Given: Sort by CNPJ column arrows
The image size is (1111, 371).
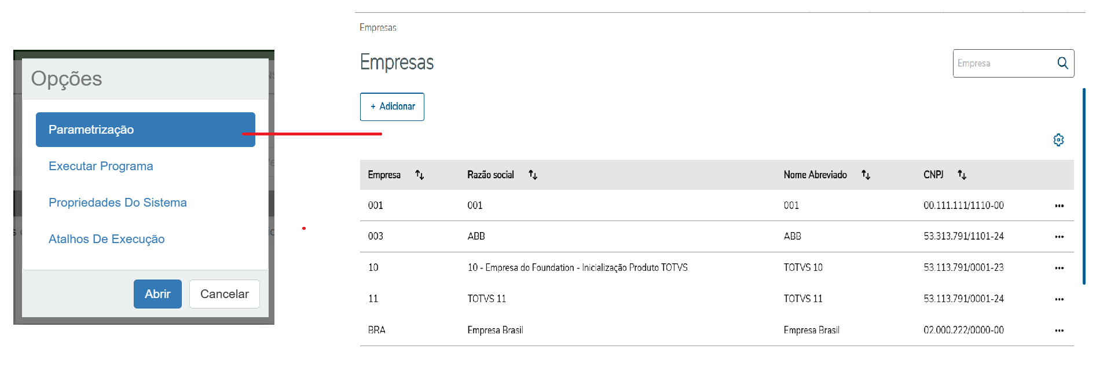Looking at the screenshot, I should (x=962, y=175).
